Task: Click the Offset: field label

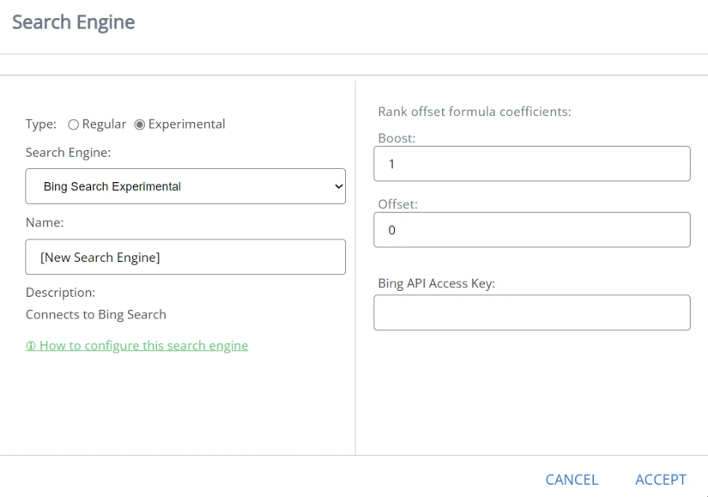Action: coord(397,203)
